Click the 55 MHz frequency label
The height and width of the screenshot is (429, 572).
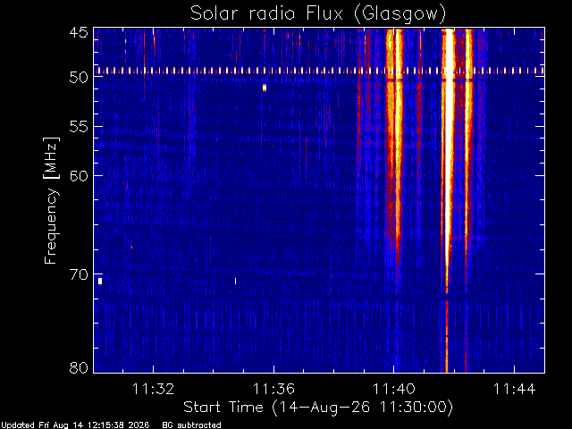[79, 127]
